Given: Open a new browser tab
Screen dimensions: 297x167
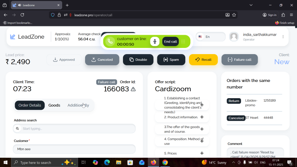Looking at the screenshot, I should pos(67,5).
